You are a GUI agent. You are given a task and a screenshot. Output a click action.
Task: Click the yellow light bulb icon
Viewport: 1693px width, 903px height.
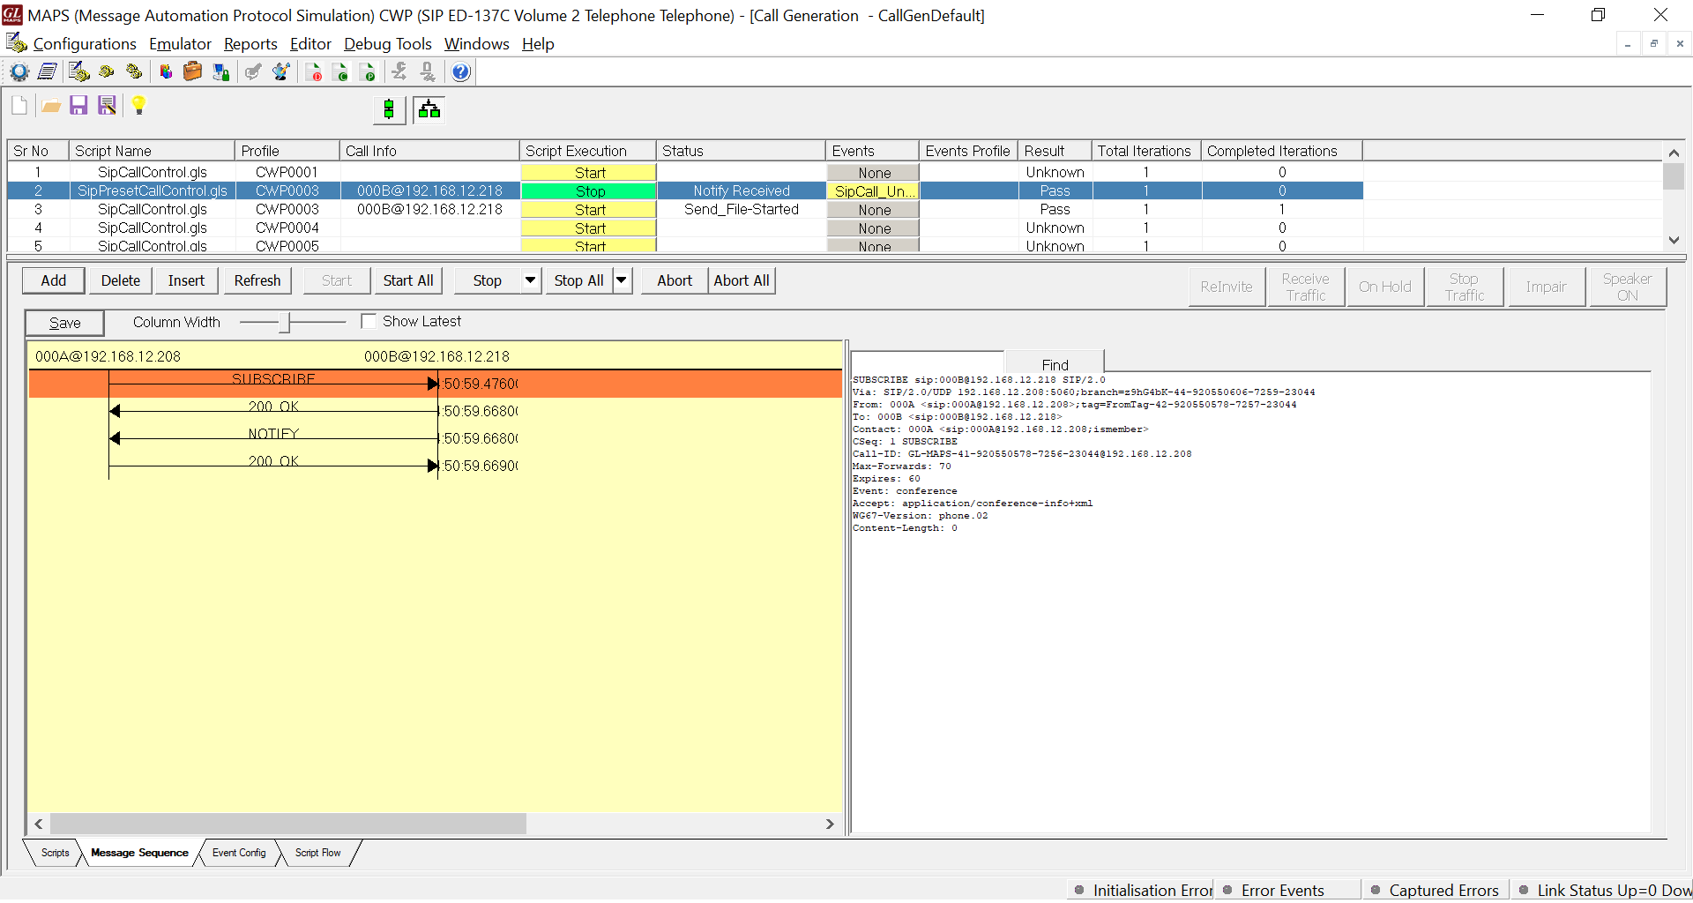138,106
